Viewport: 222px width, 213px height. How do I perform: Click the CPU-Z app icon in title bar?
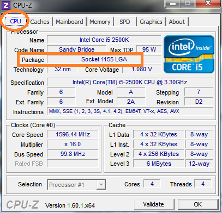[6, 5]
